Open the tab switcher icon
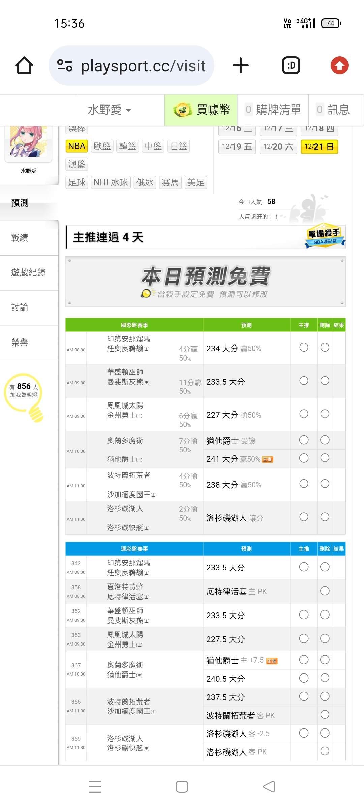This screenshot has height=809, width=364. (291, 65)
